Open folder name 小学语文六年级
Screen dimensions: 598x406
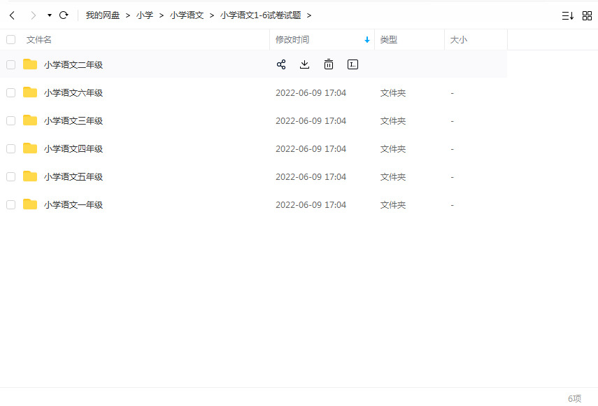[73, 92]
